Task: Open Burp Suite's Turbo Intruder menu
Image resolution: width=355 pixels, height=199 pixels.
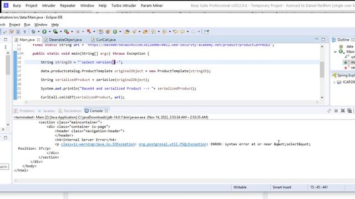Action: tap(124, 6)
